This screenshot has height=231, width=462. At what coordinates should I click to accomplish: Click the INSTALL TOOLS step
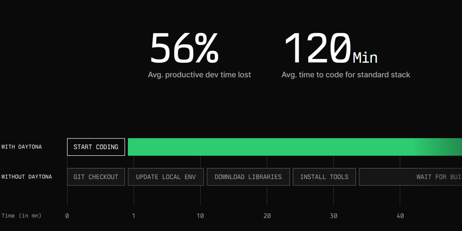pos(324,177)
